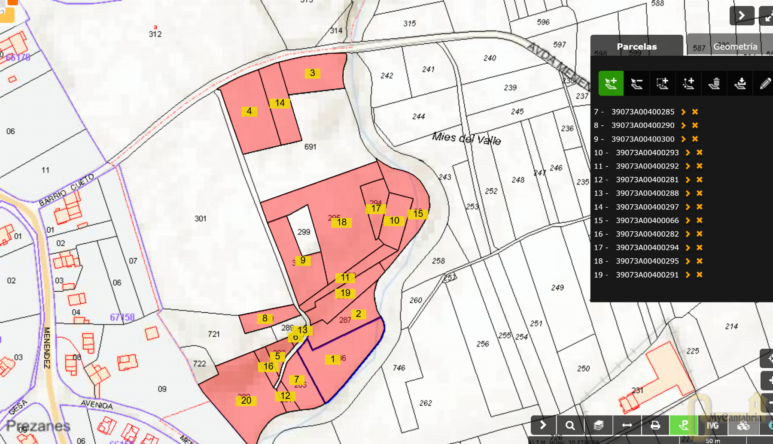Switch to the Geometría tab
773x444 pixels.
[x=735, y=46]
